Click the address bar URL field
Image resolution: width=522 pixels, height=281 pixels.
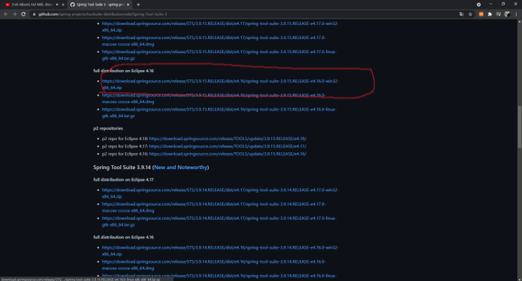click(x=244, y=14)
